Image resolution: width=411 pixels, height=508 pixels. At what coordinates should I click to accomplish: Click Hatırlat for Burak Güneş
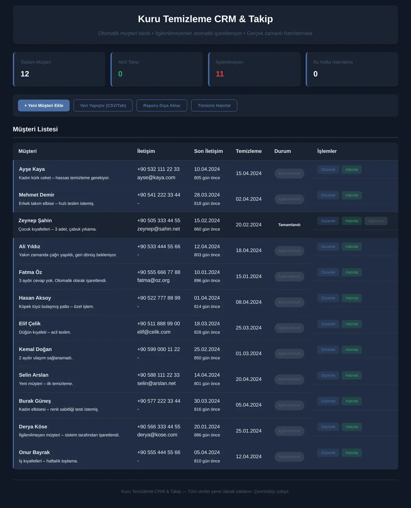click(x=352, y=401)
